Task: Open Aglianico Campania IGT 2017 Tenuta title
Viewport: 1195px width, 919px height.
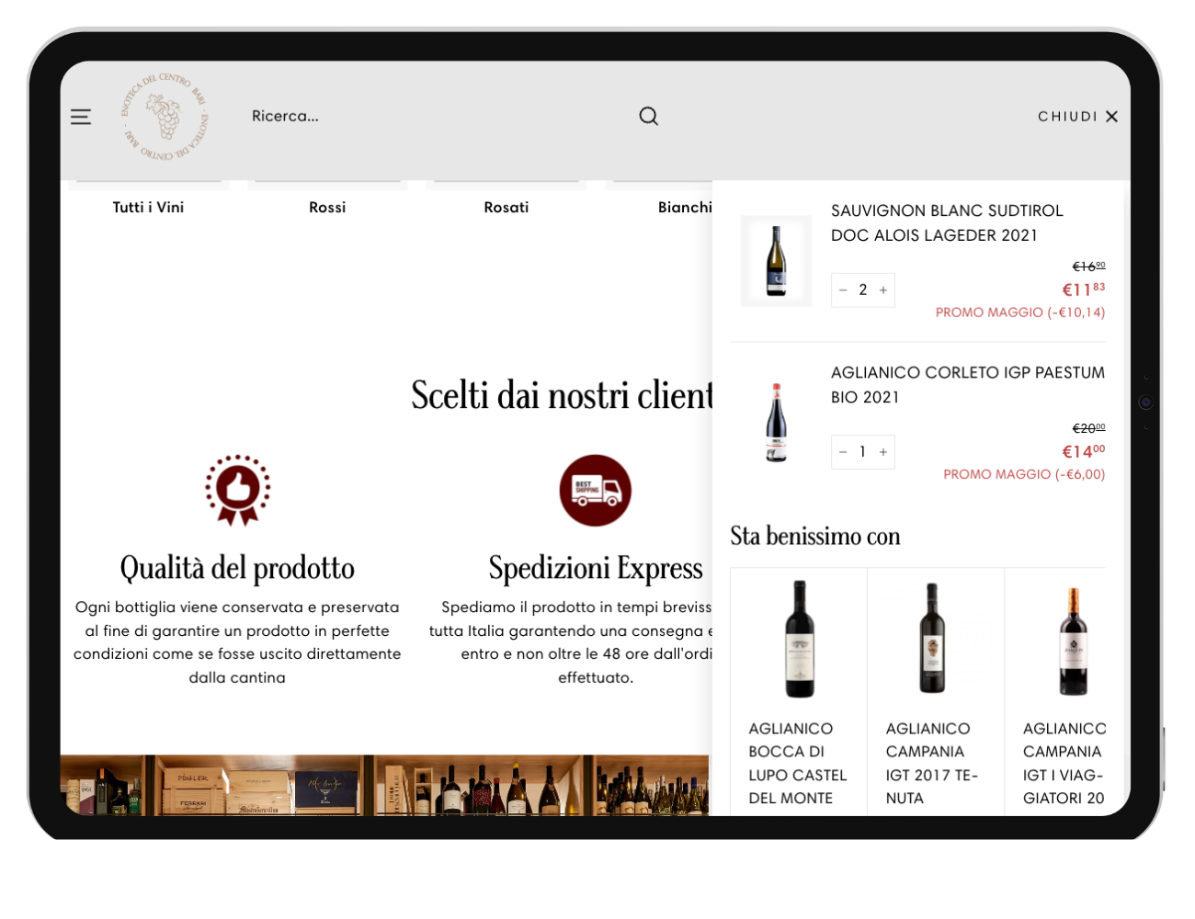Action: click(x=932, y=764)
